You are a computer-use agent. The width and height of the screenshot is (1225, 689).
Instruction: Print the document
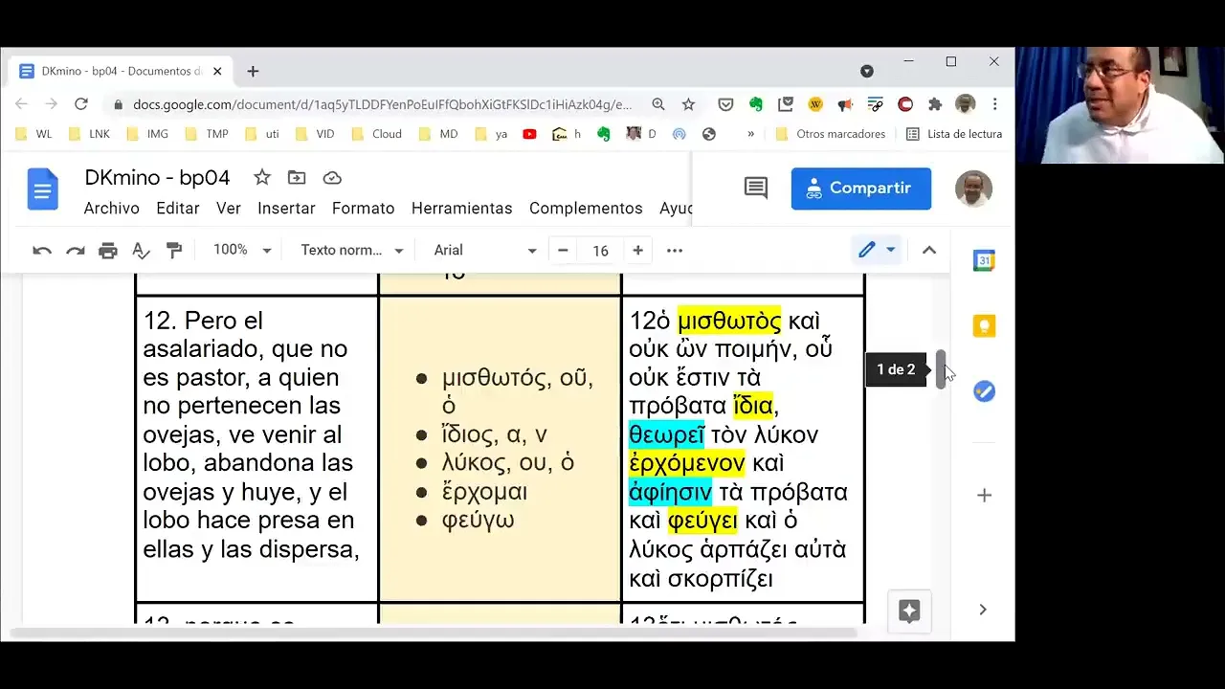pyautogui.click(x=108, y=251)
